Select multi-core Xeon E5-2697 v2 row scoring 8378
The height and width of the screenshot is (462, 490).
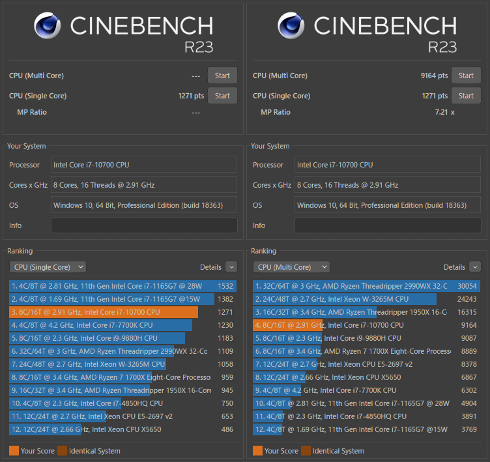(367, 364)
